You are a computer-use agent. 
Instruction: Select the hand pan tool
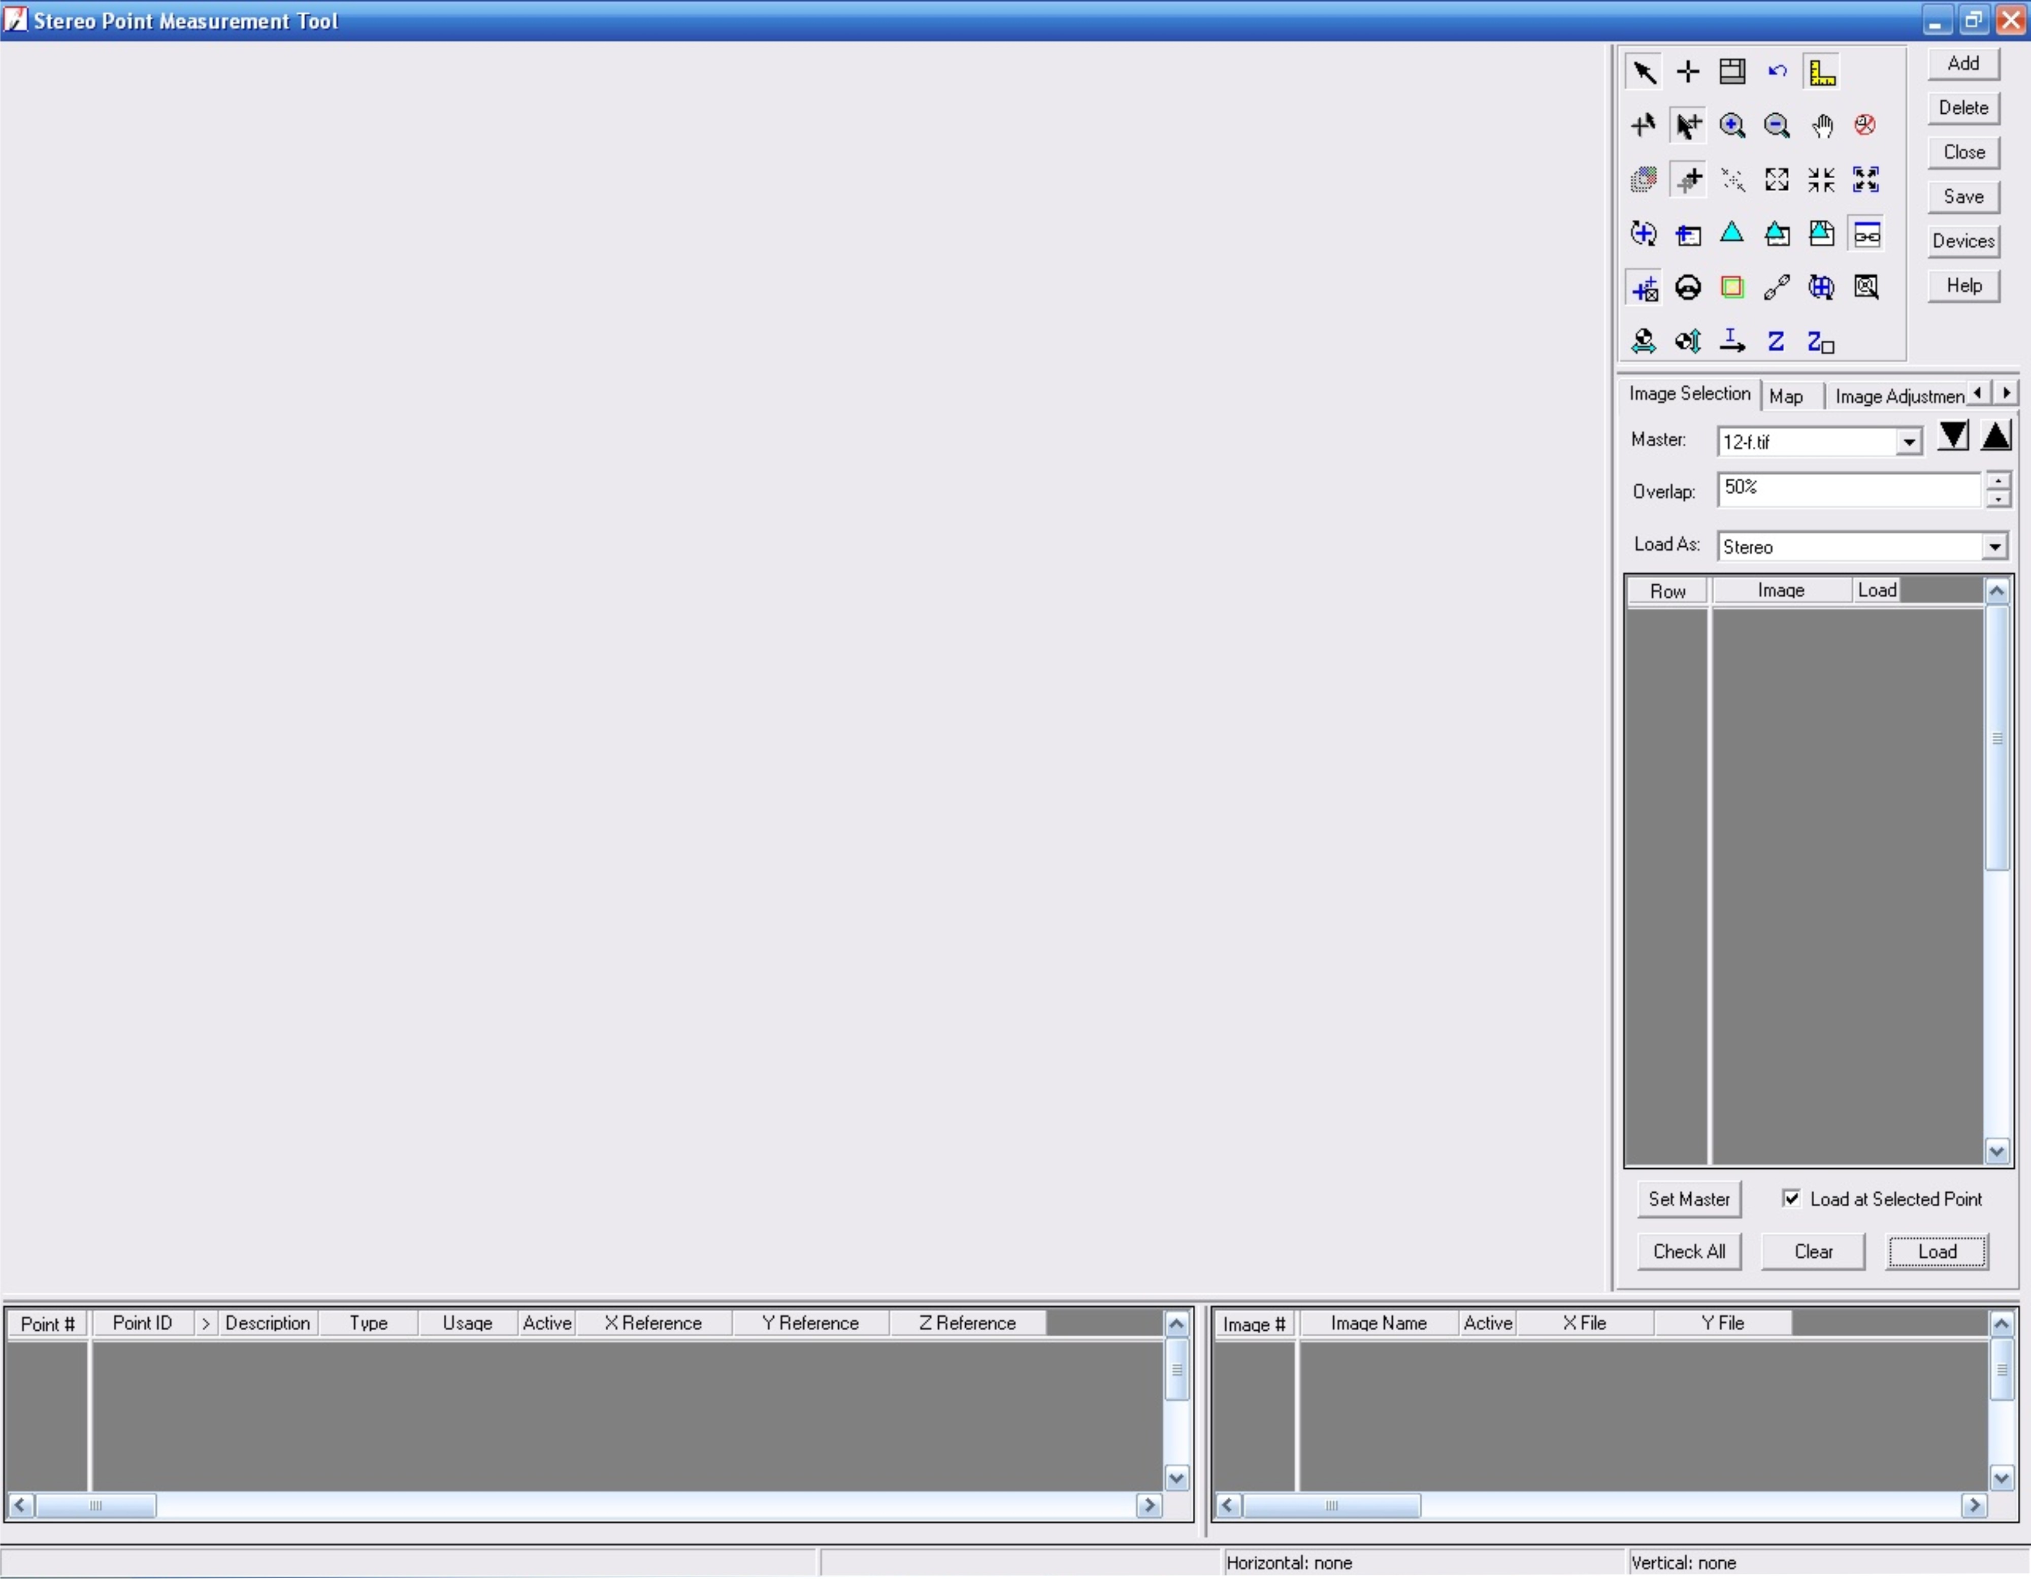pos(1821,125)
